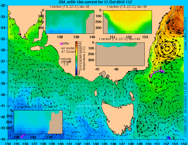Click the '148' longitude axis label
Viewport: 188px width, 145px height.
coord(131,143)
